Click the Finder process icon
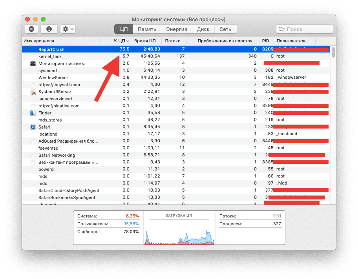358x279 pixels. (x=33, y=113)
